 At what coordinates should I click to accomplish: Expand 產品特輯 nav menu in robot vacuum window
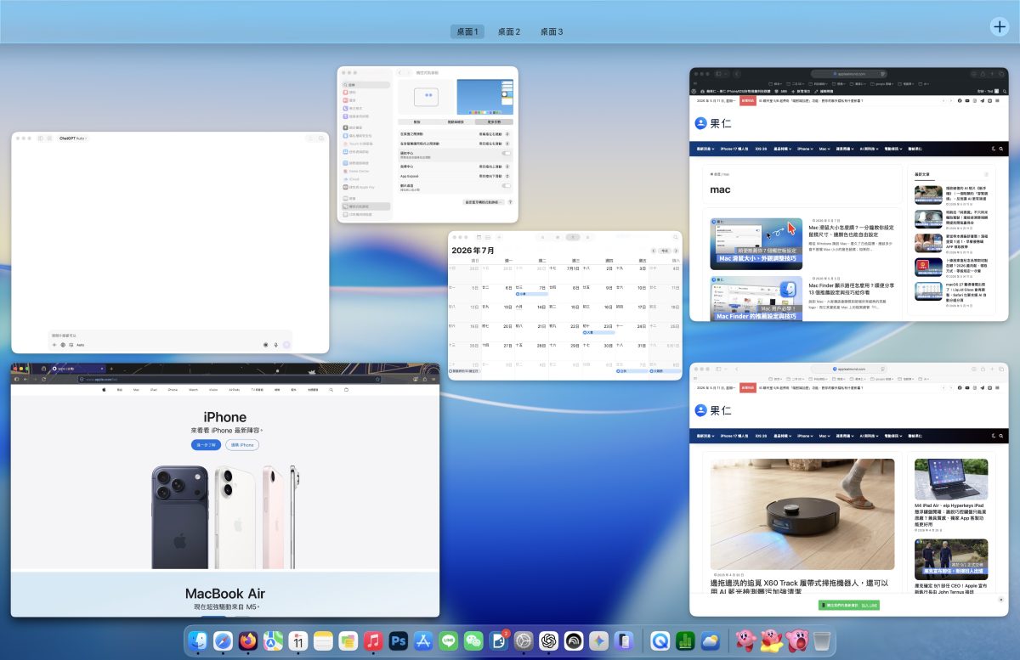(x=782, y=435)
